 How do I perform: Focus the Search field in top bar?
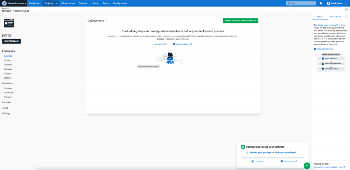click(x=301, y=3)
